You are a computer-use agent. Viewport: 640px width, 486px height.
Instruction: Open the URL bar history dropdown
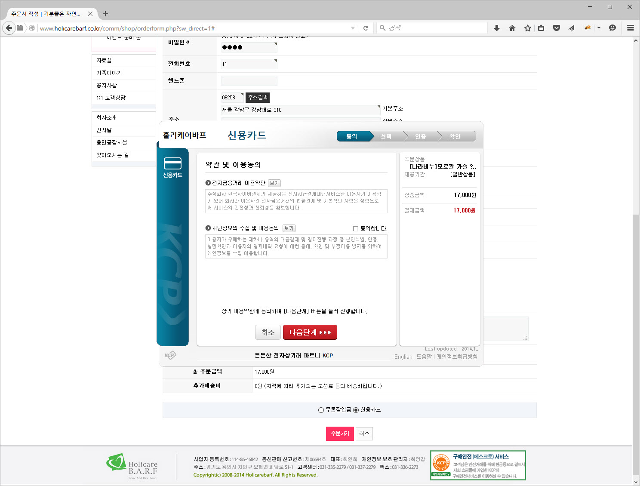[x=353, y=28]
